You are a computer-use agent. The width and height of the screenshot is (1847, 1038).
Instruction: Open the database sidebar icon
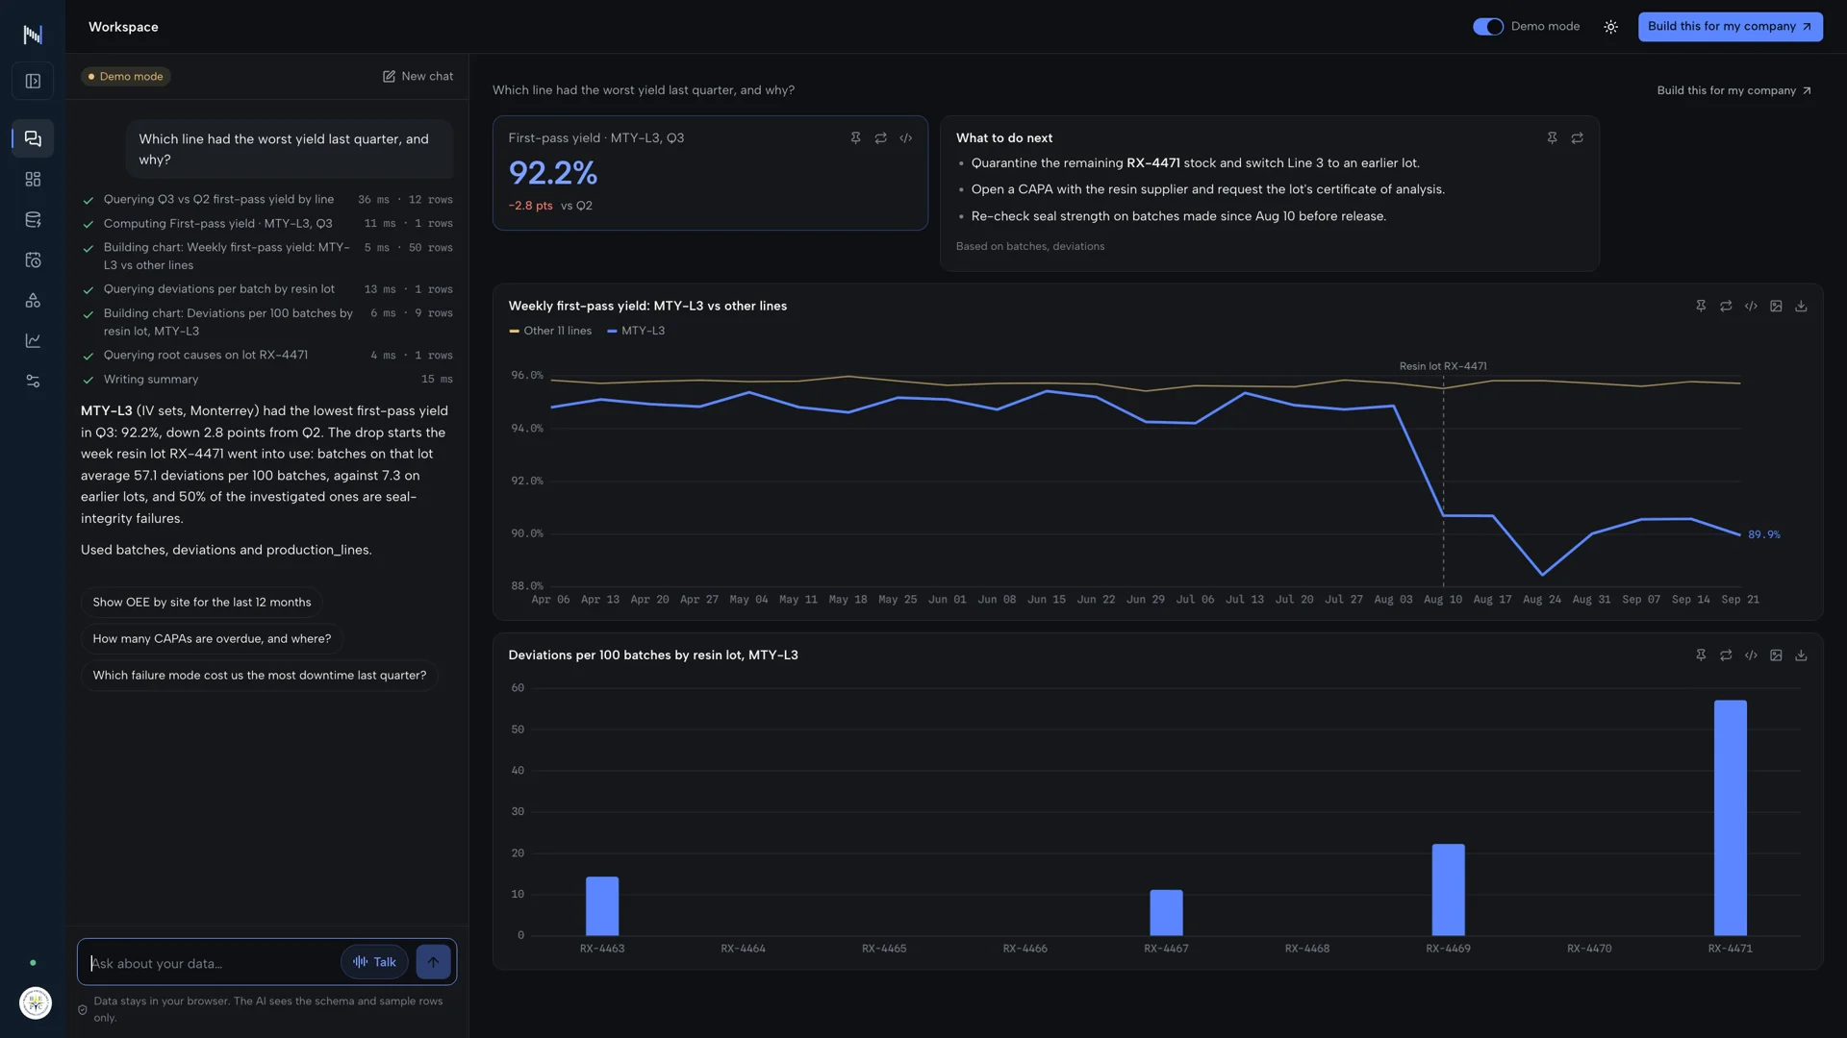pyautogui.click(x=33, y=219)
